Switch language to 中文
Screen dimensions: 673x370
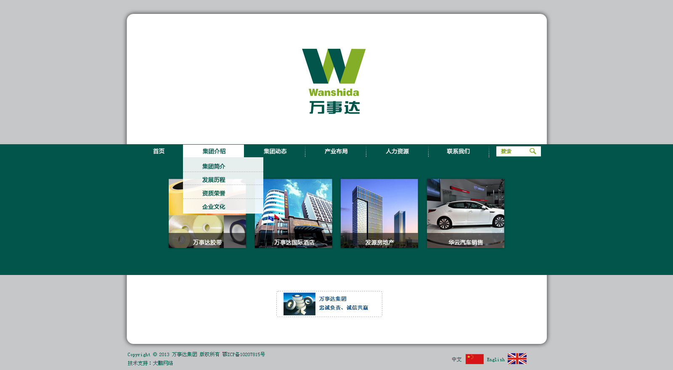[457, 359]
